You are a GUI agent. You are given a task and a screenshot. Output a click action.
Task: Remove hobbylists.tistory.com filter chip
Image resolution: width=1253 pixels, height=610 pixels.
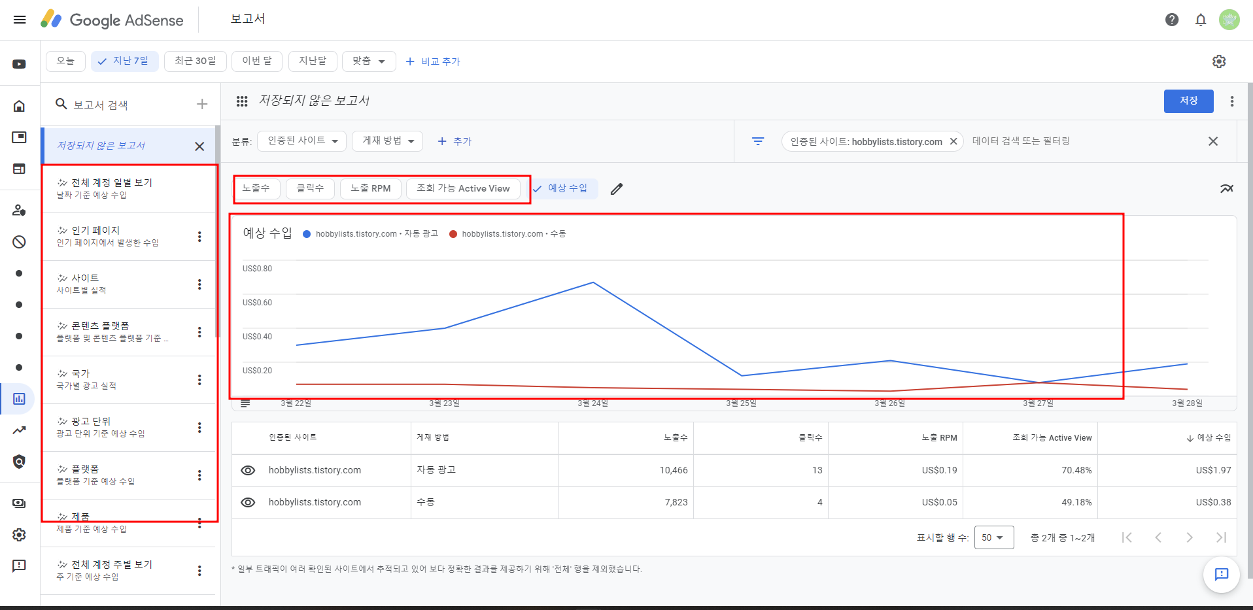pos(953,141)
